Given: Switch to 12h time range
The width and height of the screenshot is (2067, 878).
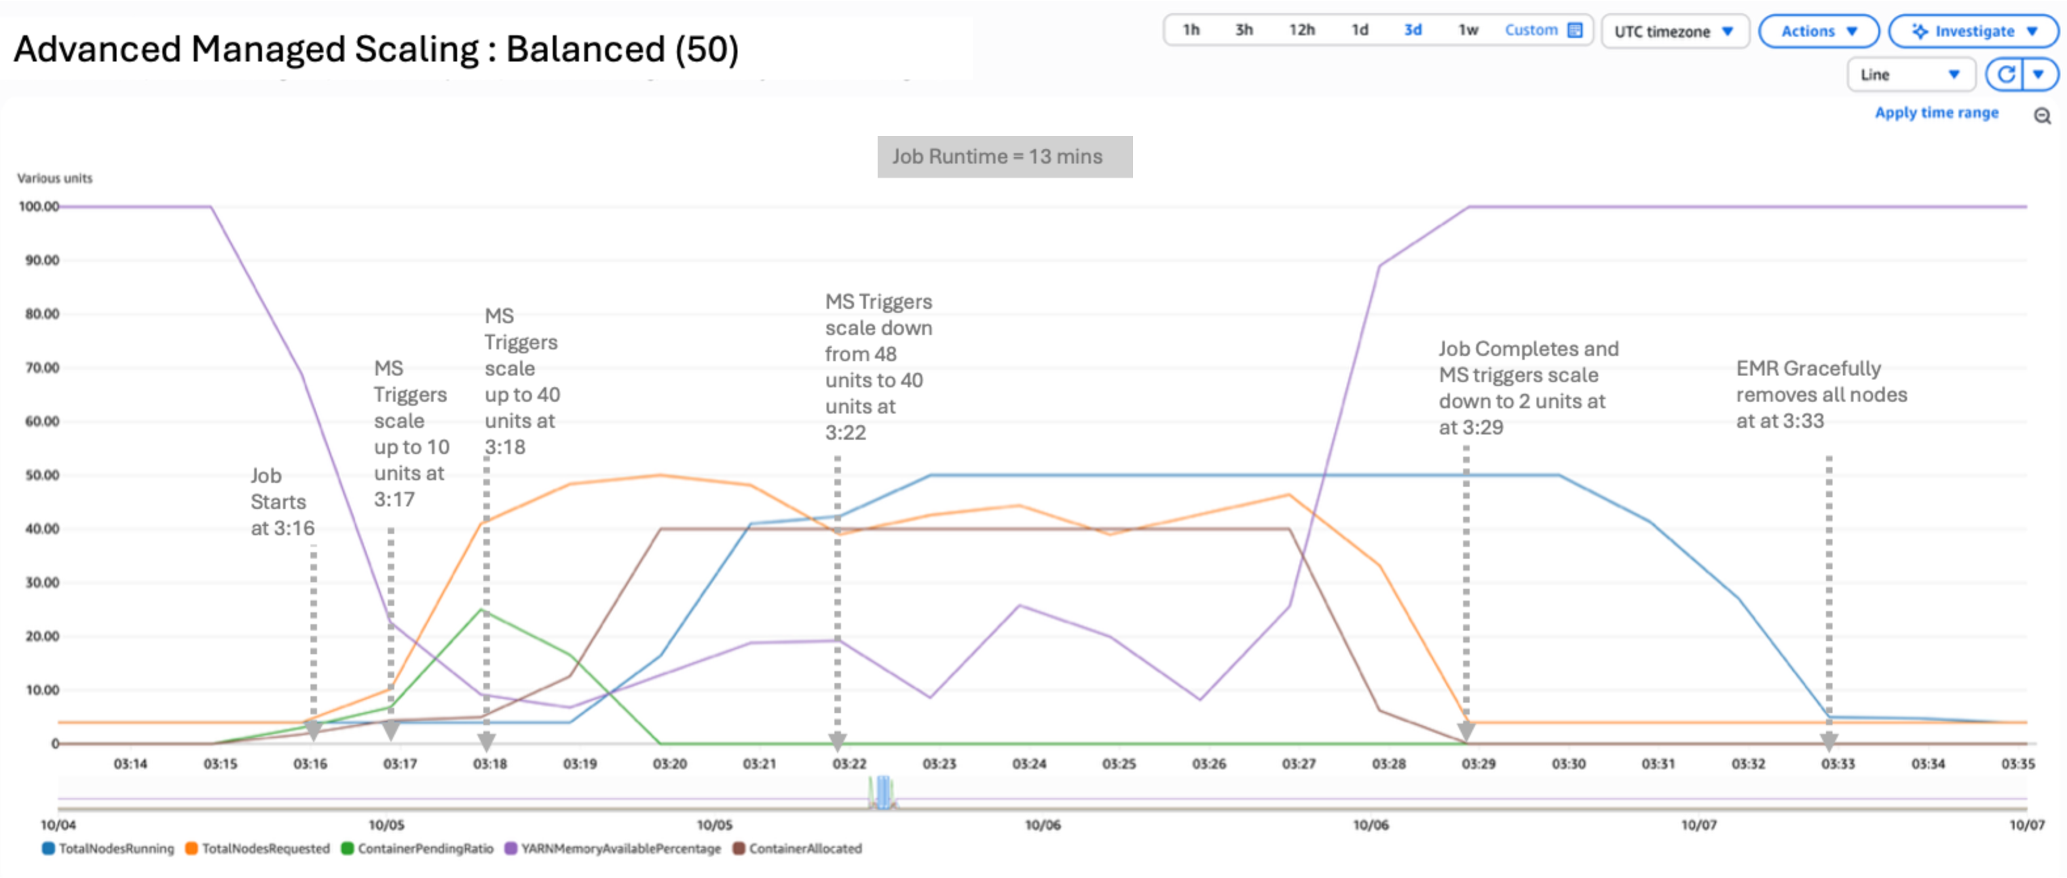Looking at the screenshot, I should [x=1301, y=31].
